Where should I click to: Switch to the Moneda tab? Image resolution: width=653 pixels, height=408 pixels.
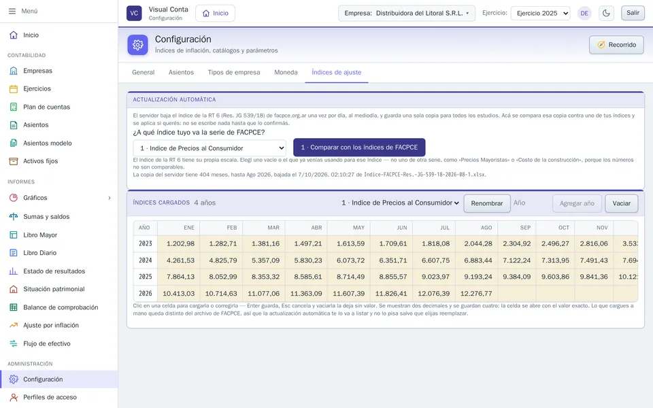[286, 73]
